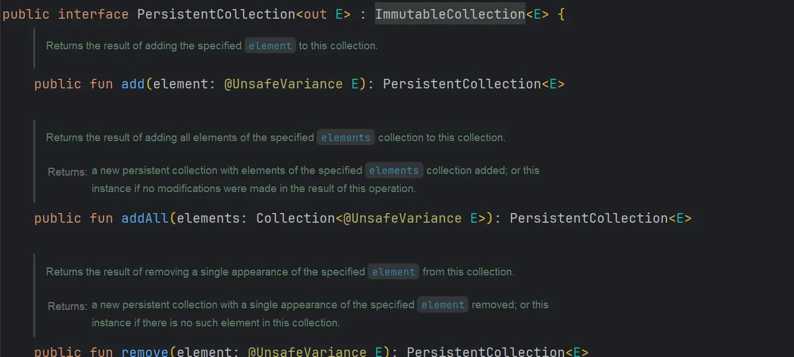Click elements link in addAll Returns description
This screenshot has height=357, width=794.
[x=394, y=171]
